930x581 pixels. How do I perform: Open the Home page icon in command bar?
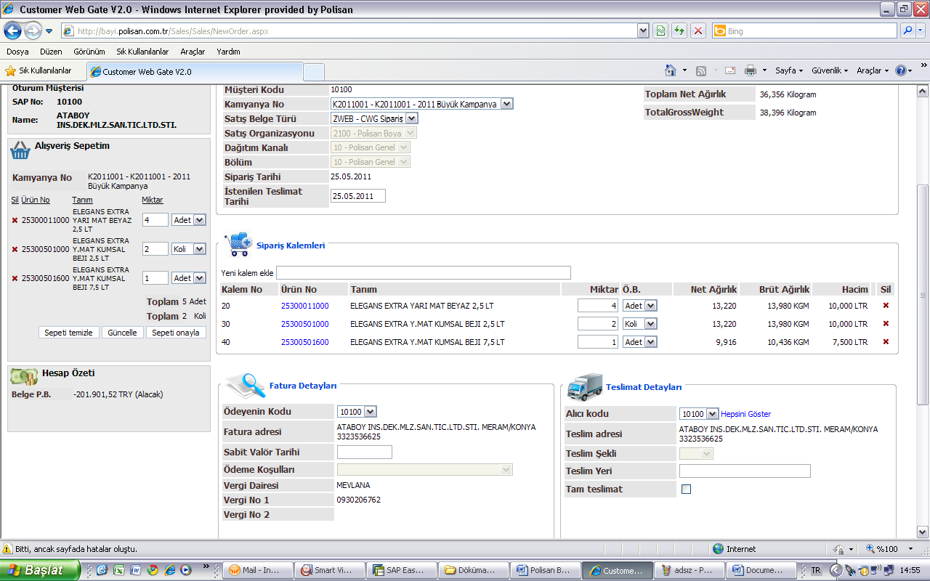pos(671,70)
